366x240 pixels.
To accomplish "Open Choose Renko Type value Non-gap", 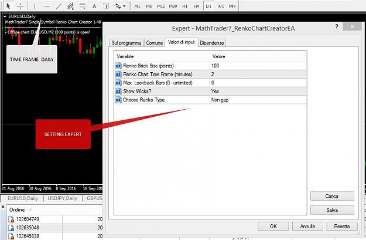I will pyautogui.click(x=258, y=100).
